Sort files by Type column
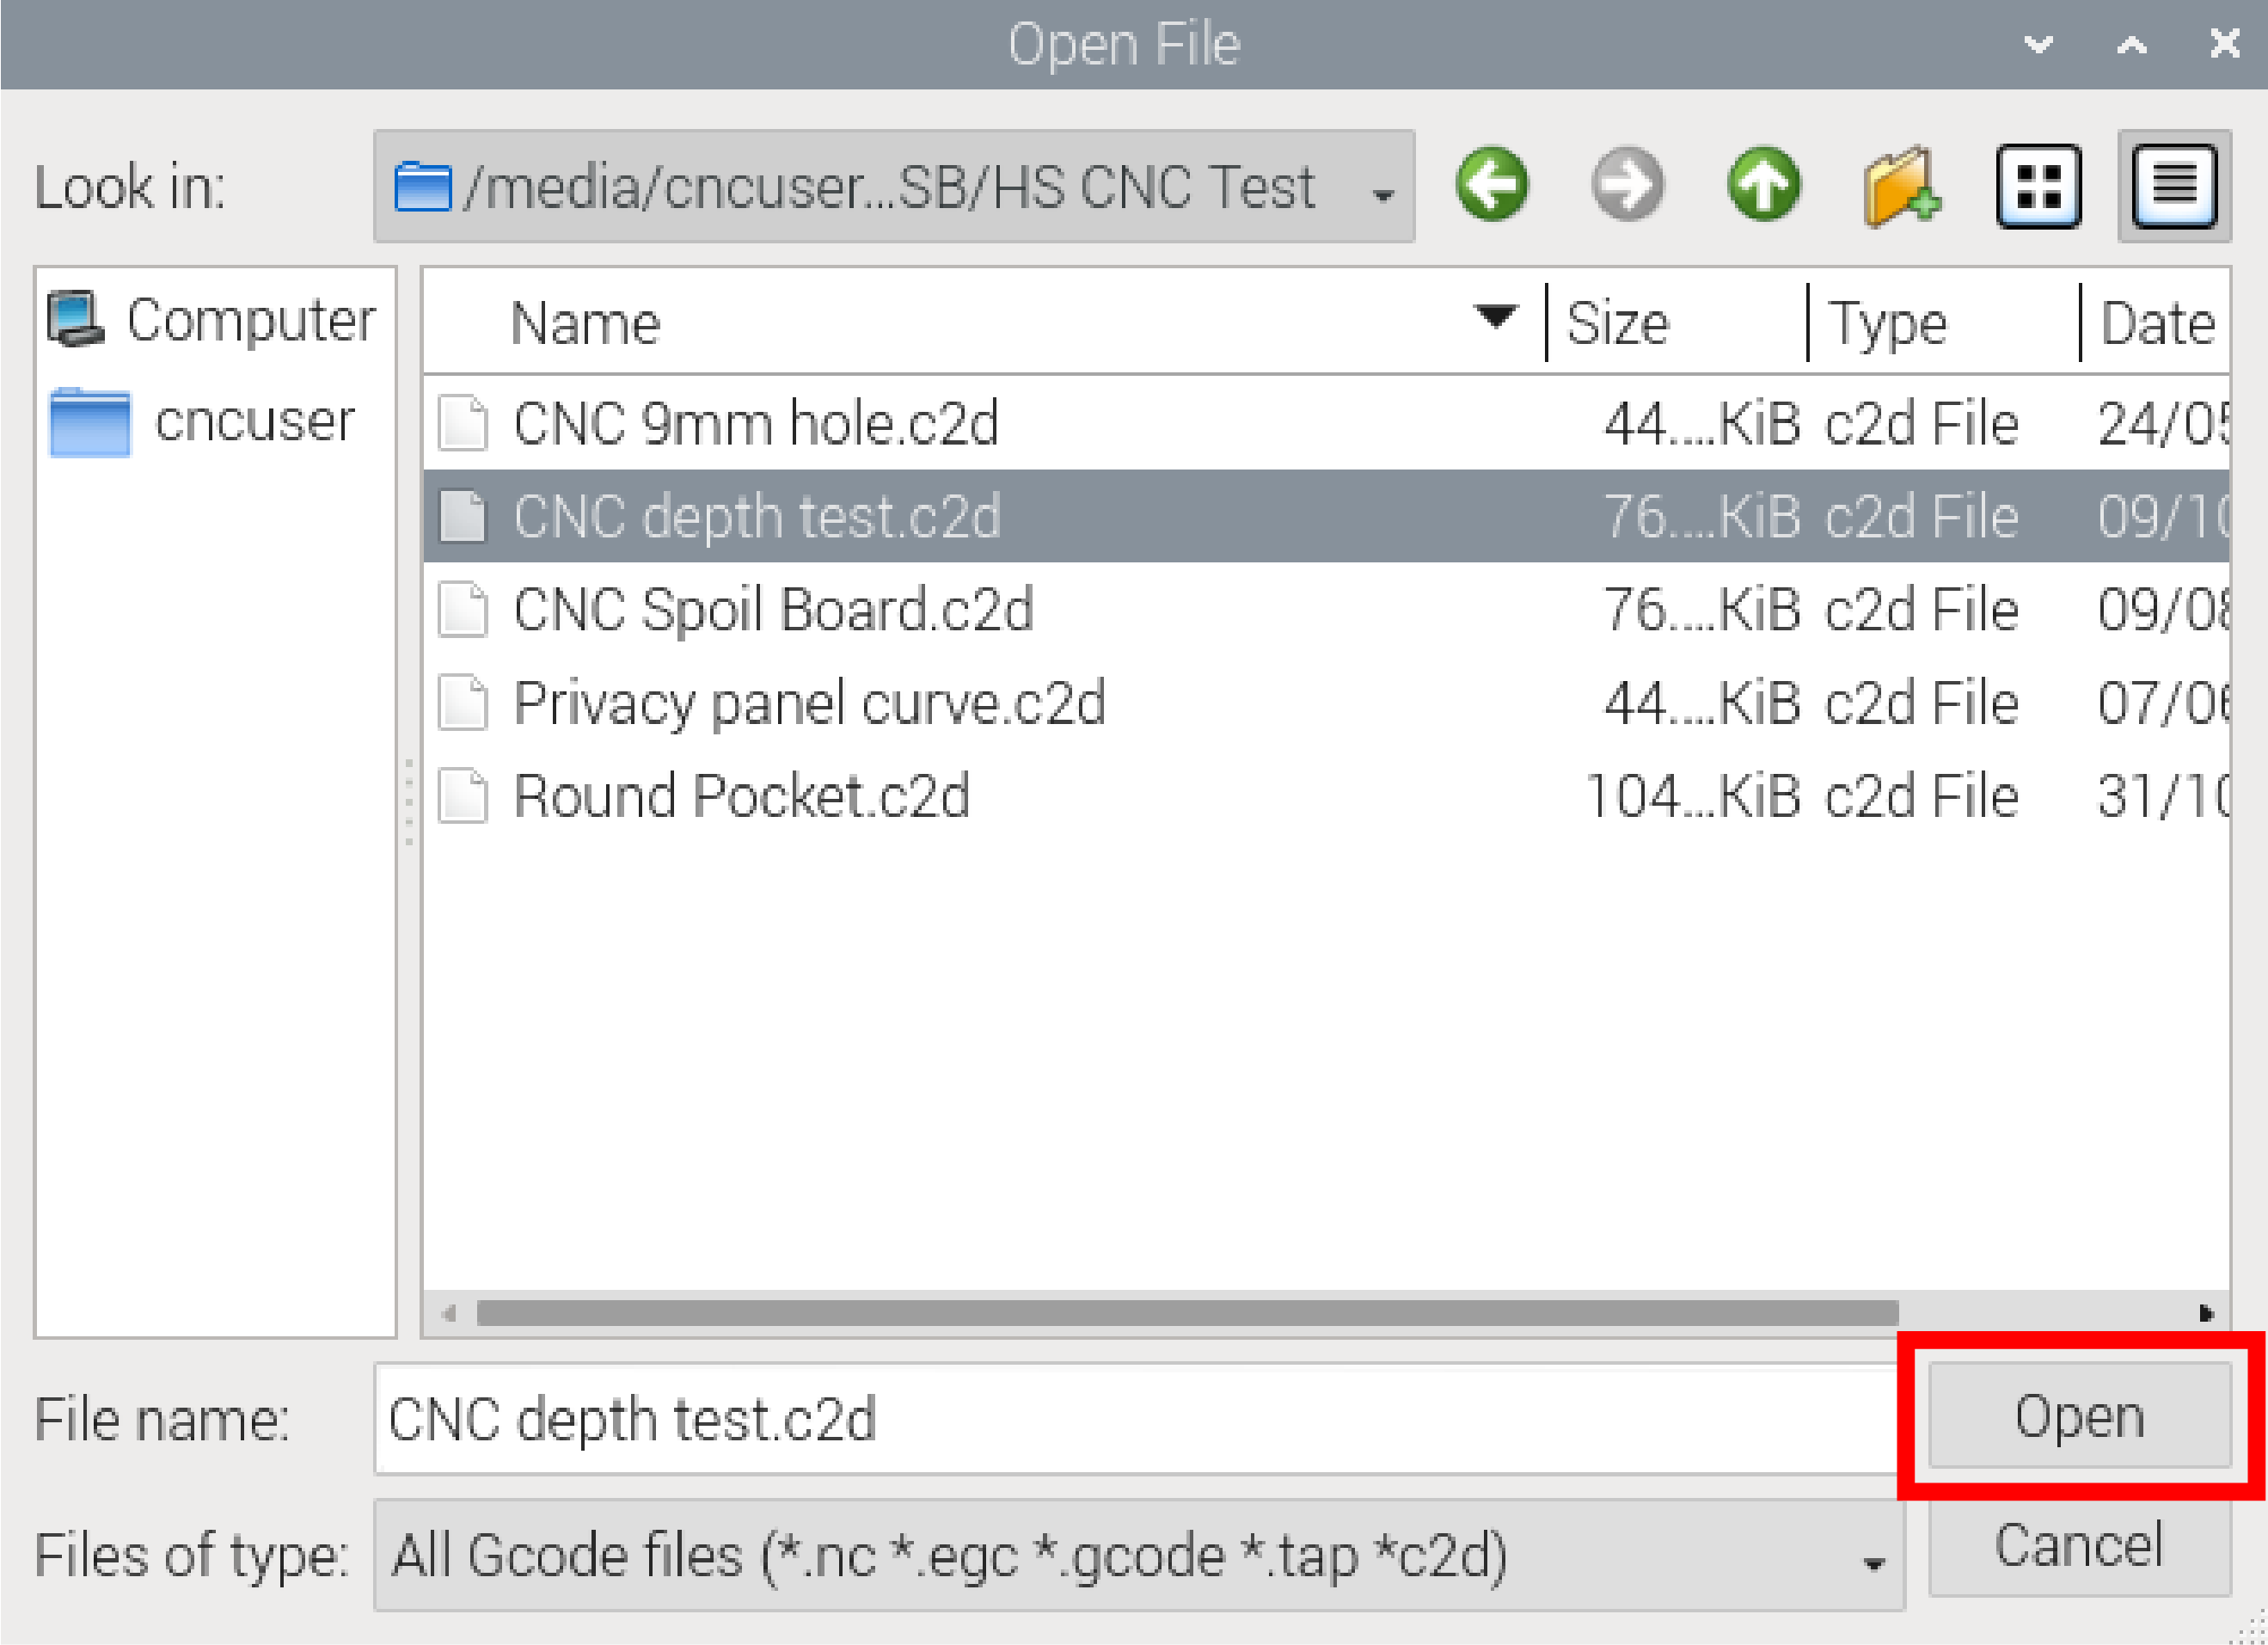 1888,323
